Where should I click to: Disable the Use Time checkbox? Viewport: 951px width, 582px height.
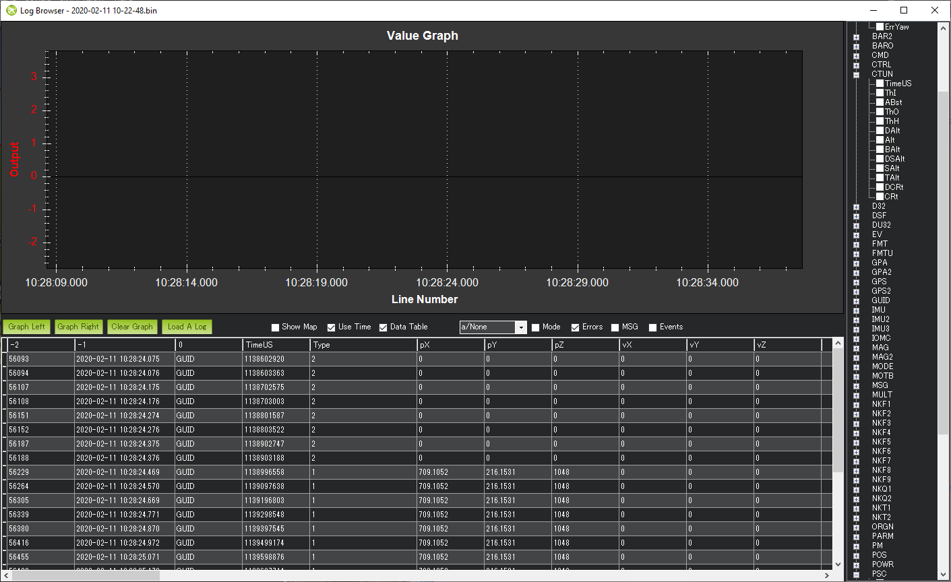(331, 327)
